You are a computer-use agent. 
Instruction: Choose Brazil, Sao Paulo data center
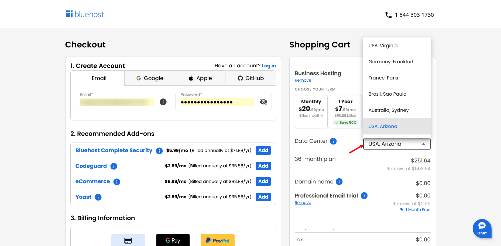pos(397,94)
